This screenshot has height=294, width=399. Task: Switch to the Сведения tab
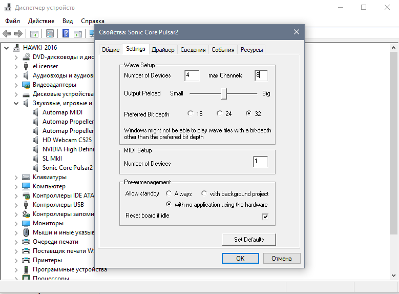[193, 50]
